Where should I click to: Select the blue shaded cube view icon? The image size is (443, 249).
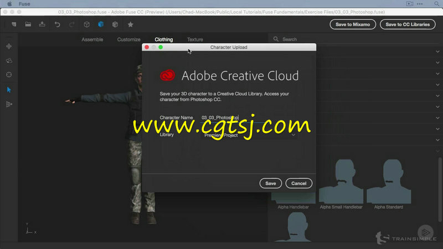point(101,24)
